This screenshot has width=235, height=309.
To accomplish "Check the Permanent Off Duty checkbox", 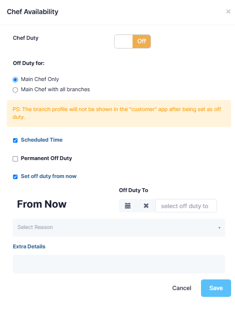I will click(x=15, y=159).
